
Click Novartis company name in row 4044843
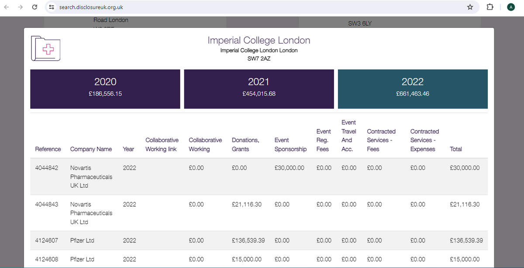[91, 213]
